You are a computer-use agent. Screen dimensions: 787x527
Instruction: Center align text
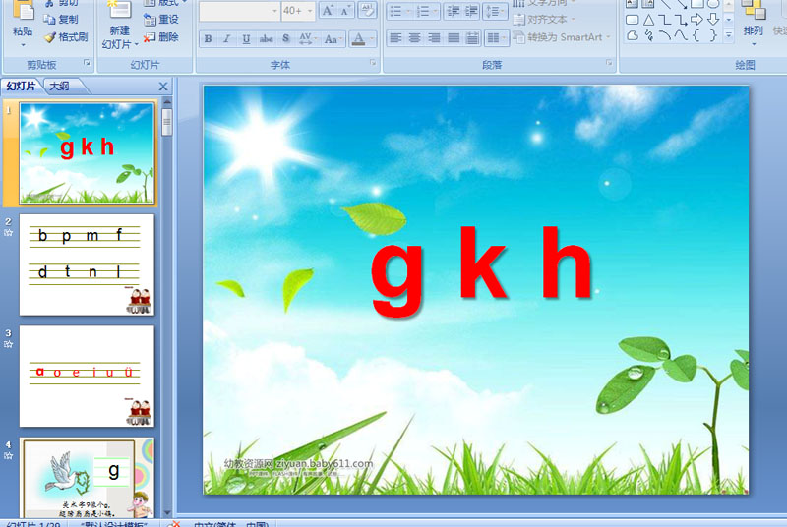pos(414,37)
